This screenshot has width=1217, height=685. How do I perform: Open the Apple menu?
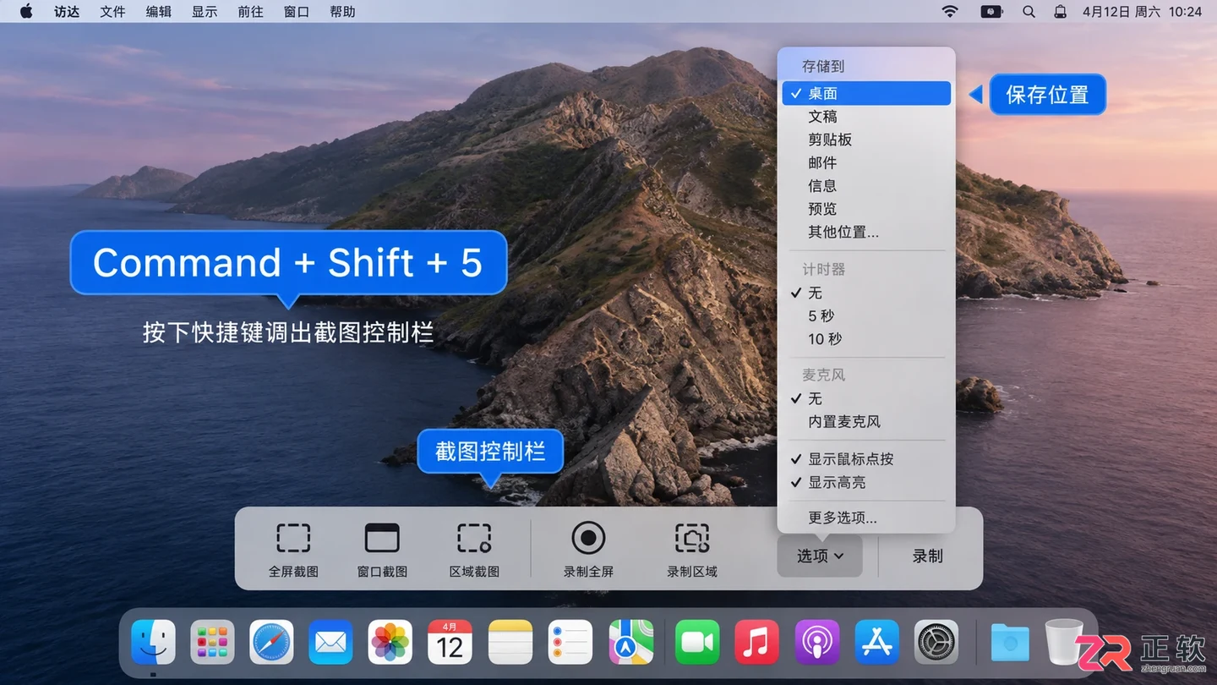(x=26, y=12)
